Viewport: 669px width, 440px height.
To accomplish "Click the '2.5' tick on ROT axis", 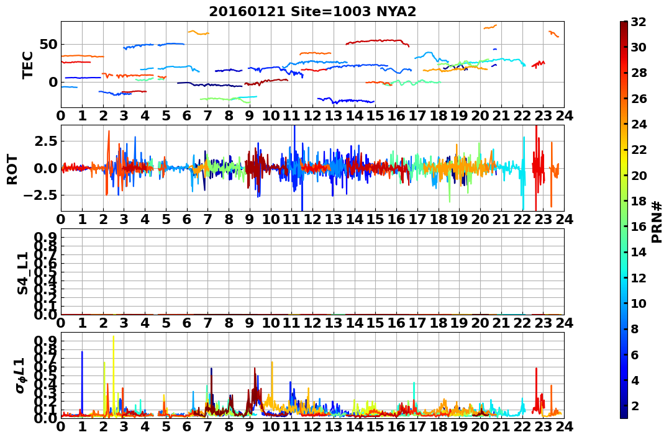I will point(45,141).
